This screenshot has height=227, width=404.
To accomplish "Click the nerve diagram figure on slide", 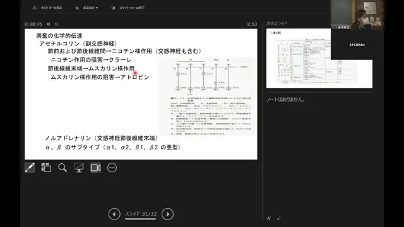I will (208, 96).
